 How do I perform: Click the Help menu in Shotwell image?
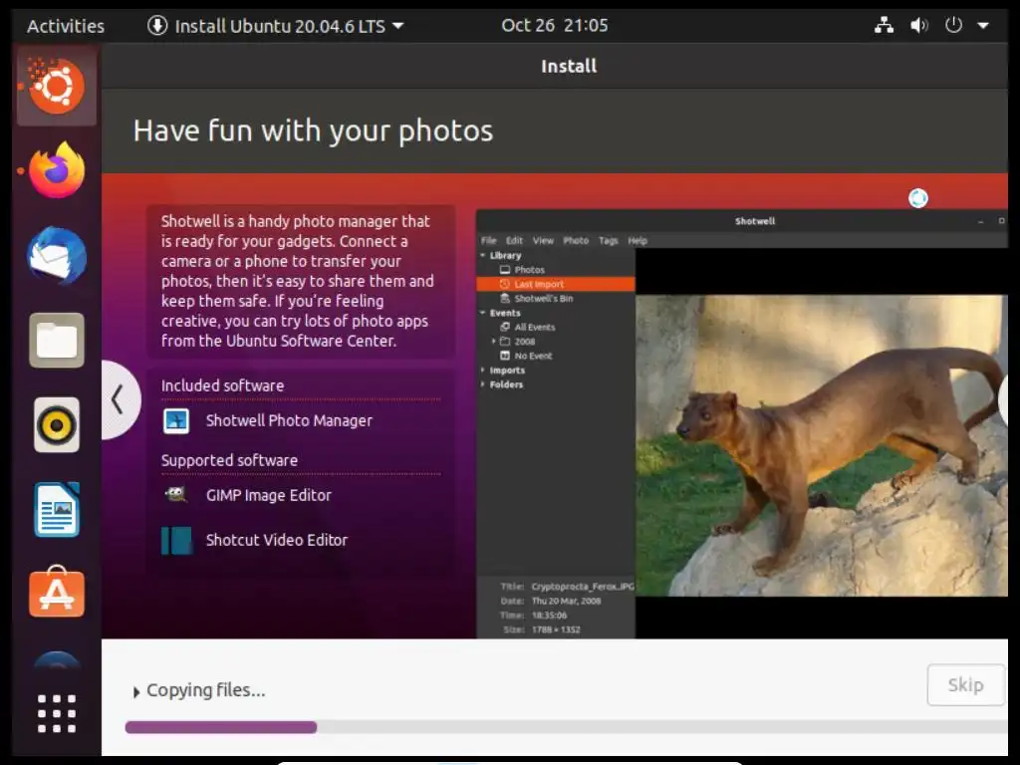(637, 241)
